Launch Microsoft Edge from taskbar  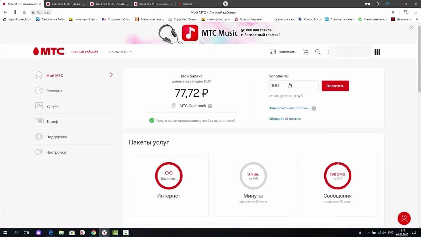(x=51, y=233)
